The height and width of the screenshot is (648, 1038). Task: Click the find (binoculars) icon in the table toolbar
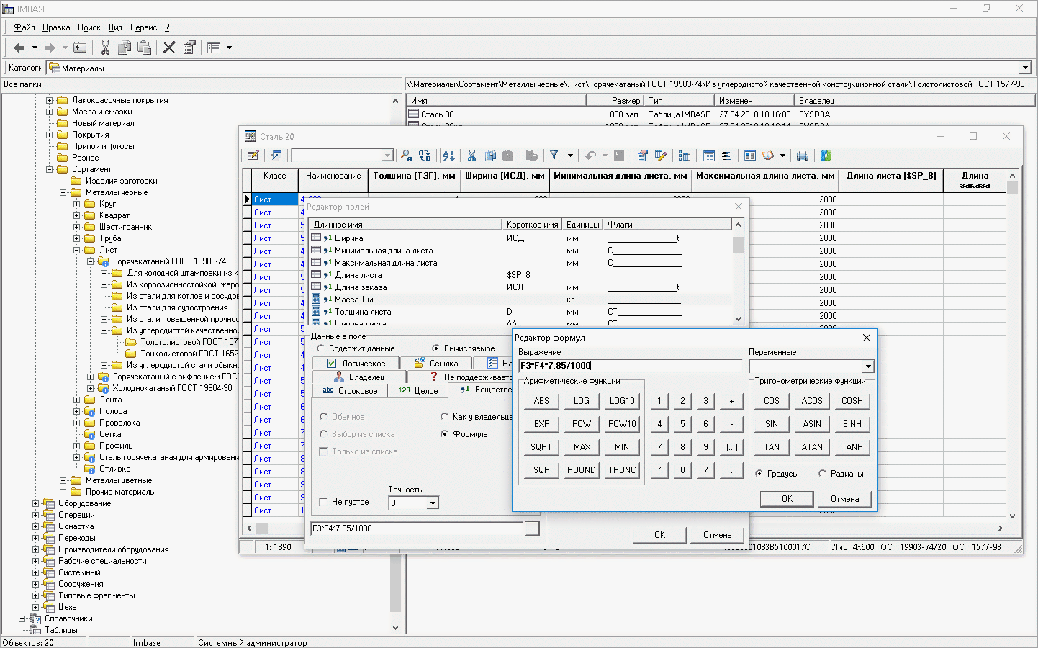406,156
